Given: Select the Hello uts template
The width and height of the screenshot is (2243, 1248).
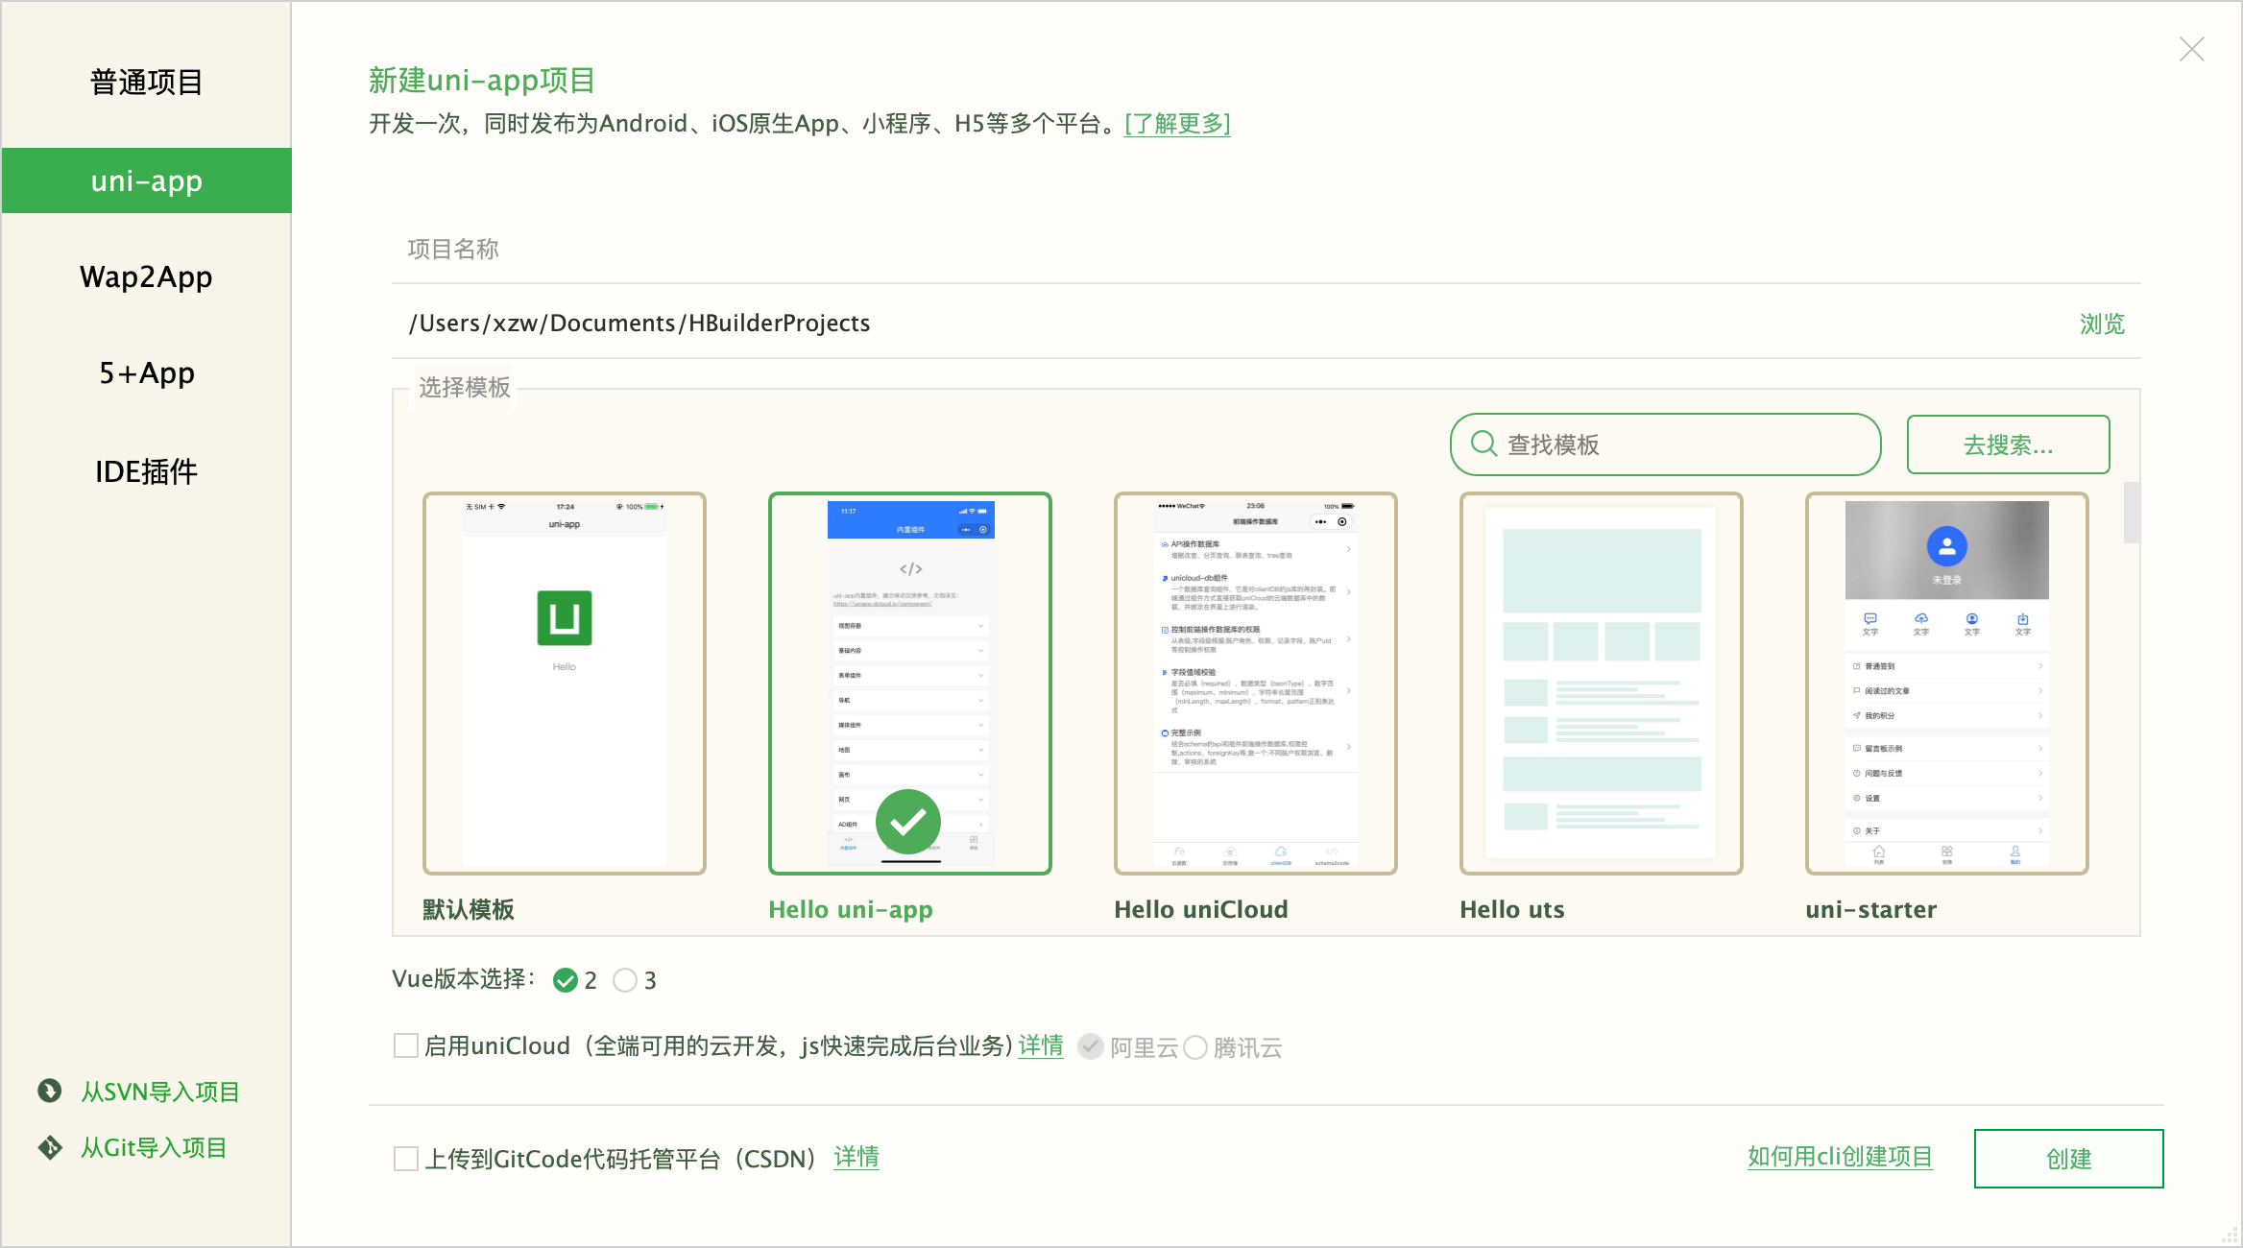Looking at the screenshot, I should (1600, 682).
